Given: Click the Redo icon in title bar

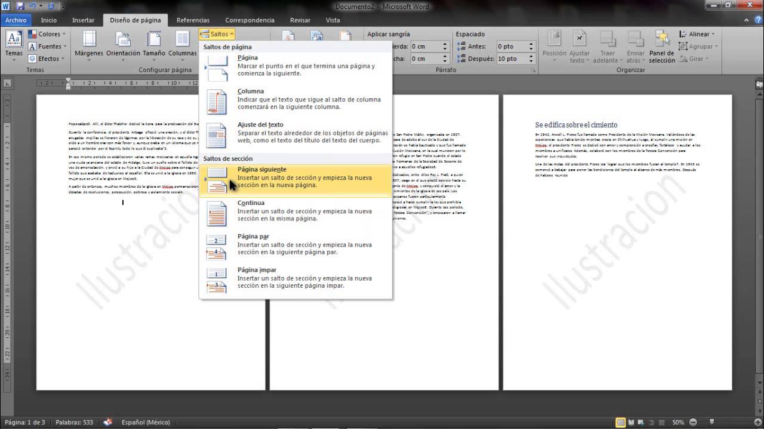Looking at the screenshot, I should pos(50,6).
